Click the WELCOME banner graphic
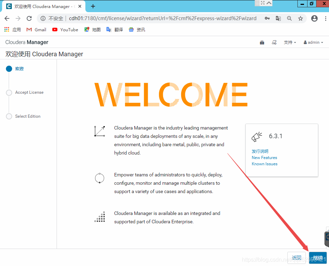The height and width of the screenshot is (266, 329). pyautogui.click(x=171, y=94)
